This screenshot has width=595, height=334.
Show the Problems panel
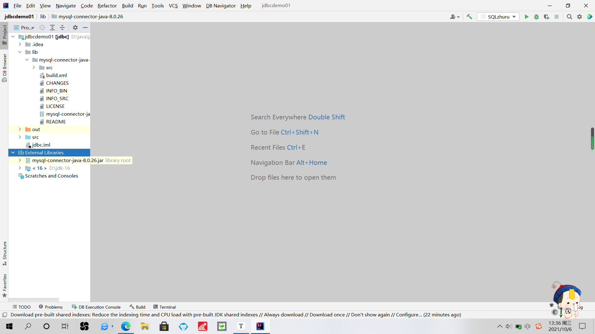coord(51,307)
